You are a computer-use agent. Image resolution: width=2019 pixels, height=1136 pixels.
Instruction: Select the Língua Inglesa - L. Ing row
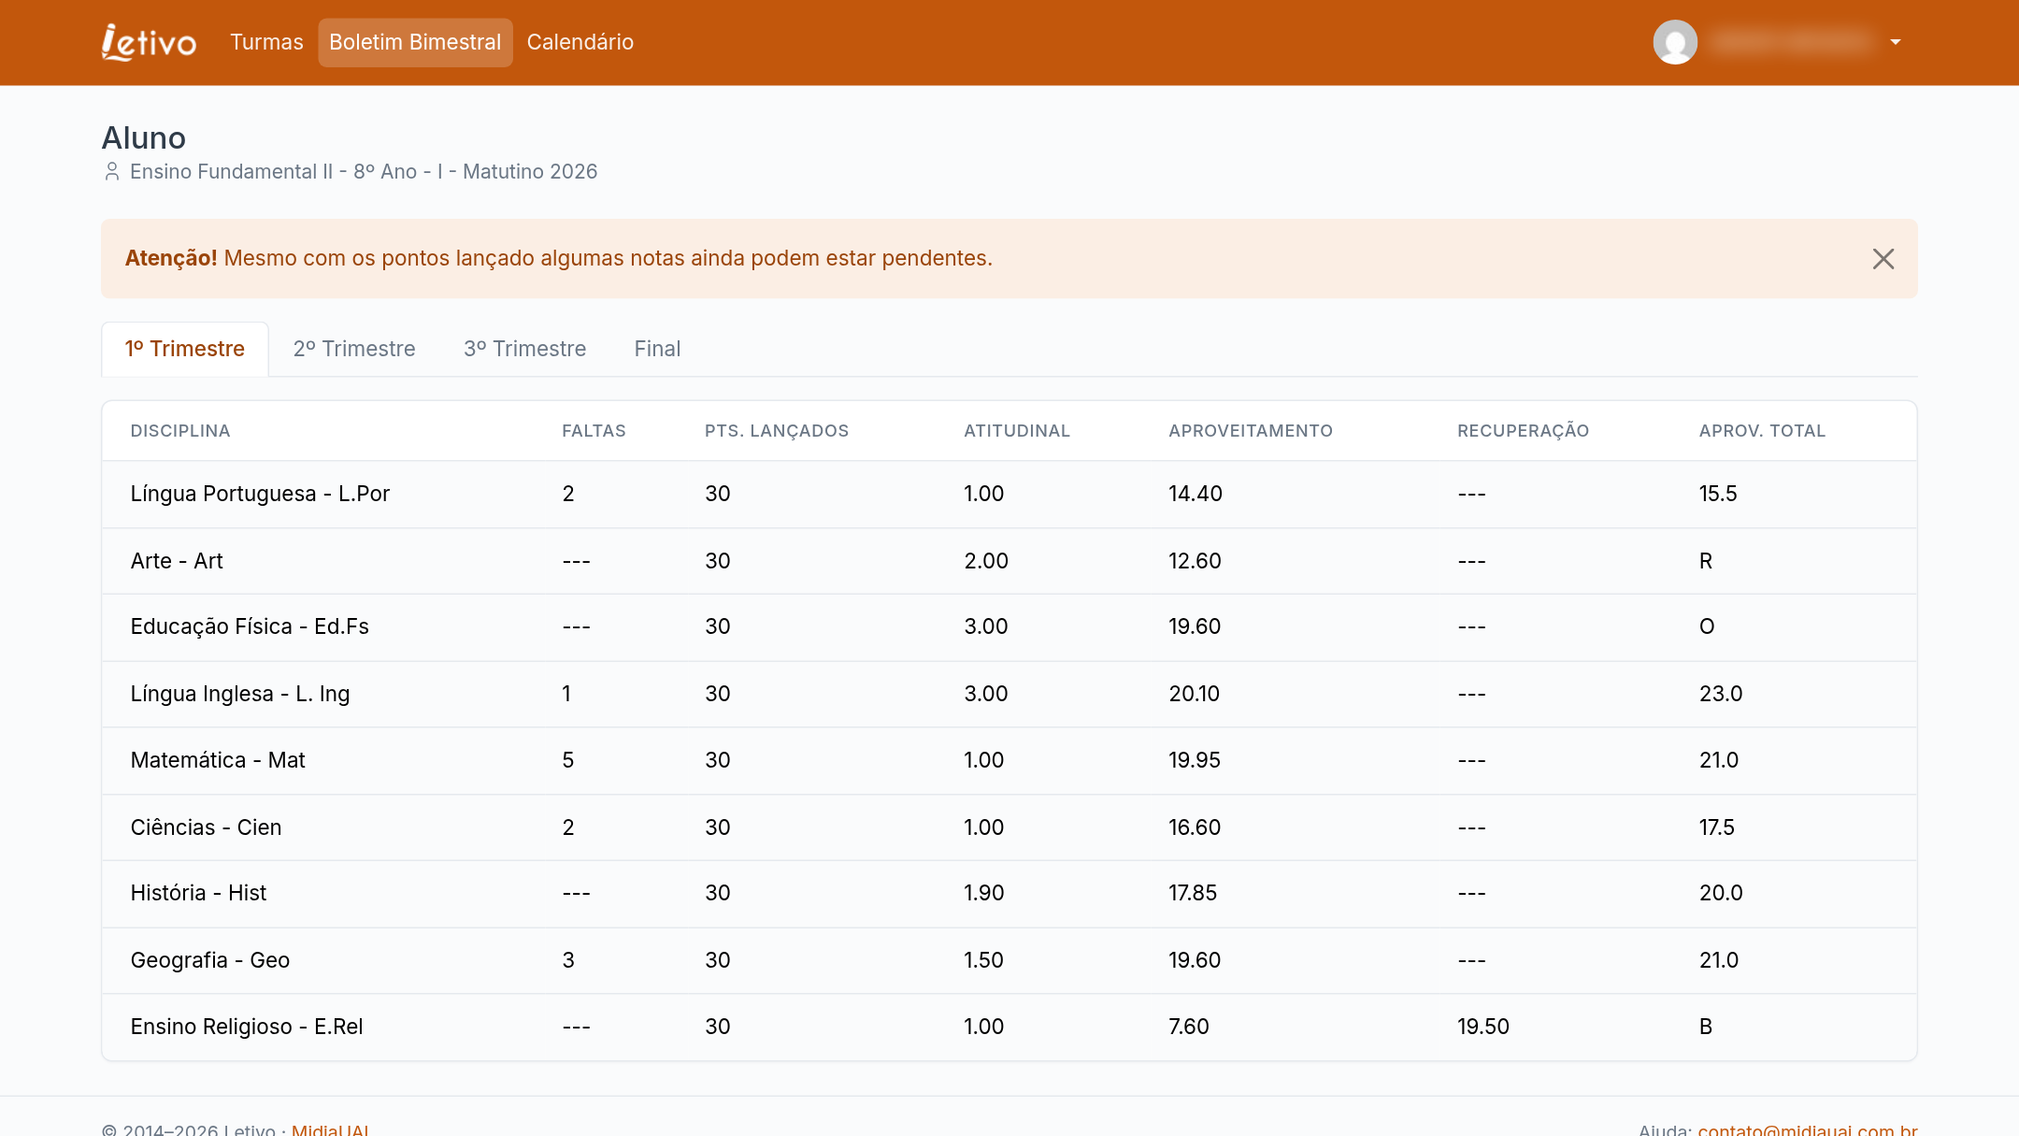[1009, 694]
